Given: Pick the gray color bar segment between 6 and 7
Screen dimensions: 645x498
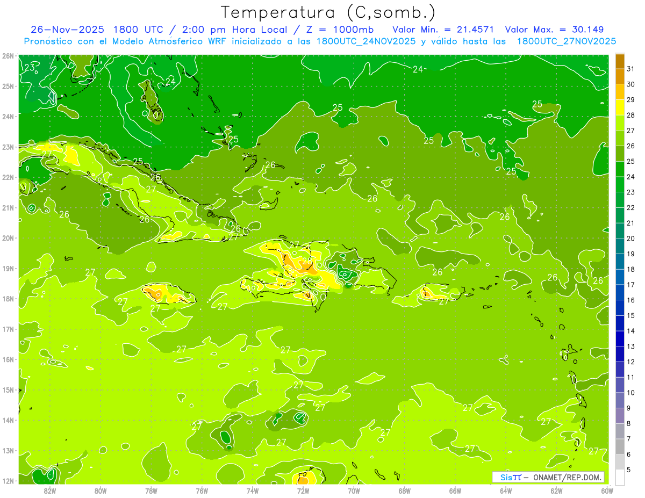Looking at the screenshot, I should tap(620, 446).
